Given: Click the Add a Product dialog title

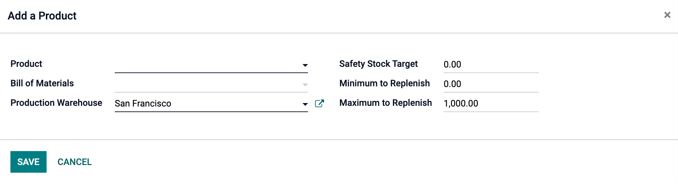Looking at the screenshot, I should pyautogui.click(x=42, y=16).
